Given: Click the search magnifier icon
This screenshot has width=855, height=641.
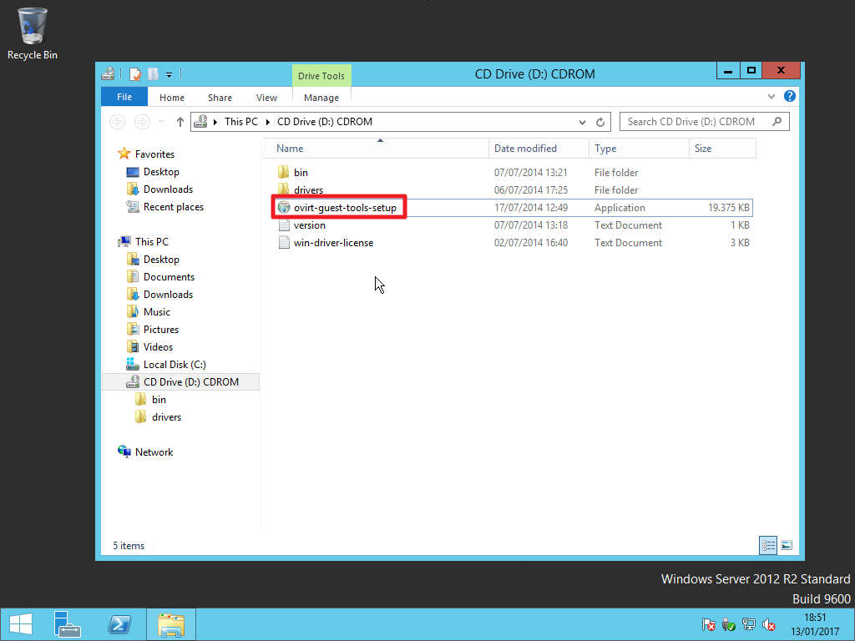Looking at the screenshot, I should 777,122.
